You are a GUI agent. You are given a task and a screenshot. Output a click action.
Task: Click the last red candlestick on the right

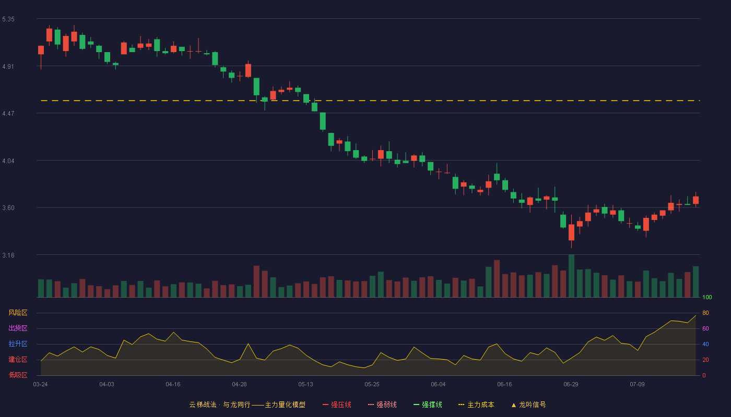click(x=695, y=200)
